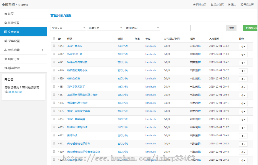The image size is (258, 165).
Task: Check the checkbox for article 4843
Action: [54, 46]
